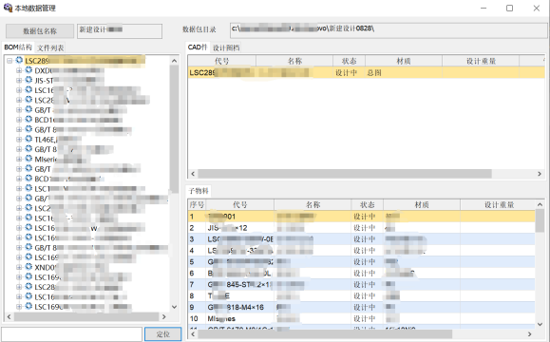Click 子物料 table scroll up arrow
Screen dimensions: 550x342
tap(540, 204)
